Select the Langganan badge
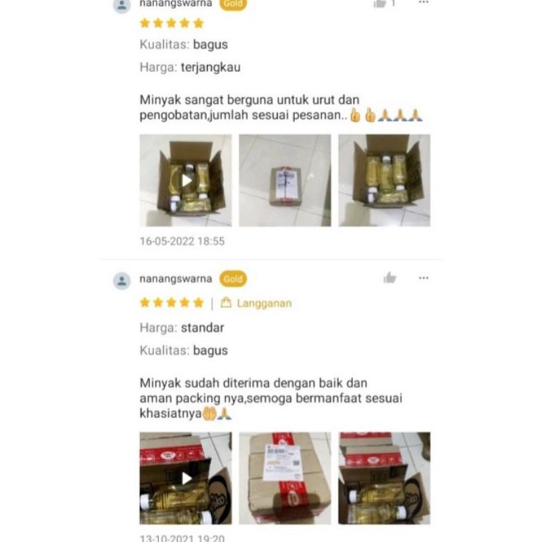Screen dimensions: 542x542 pos(256,303)
